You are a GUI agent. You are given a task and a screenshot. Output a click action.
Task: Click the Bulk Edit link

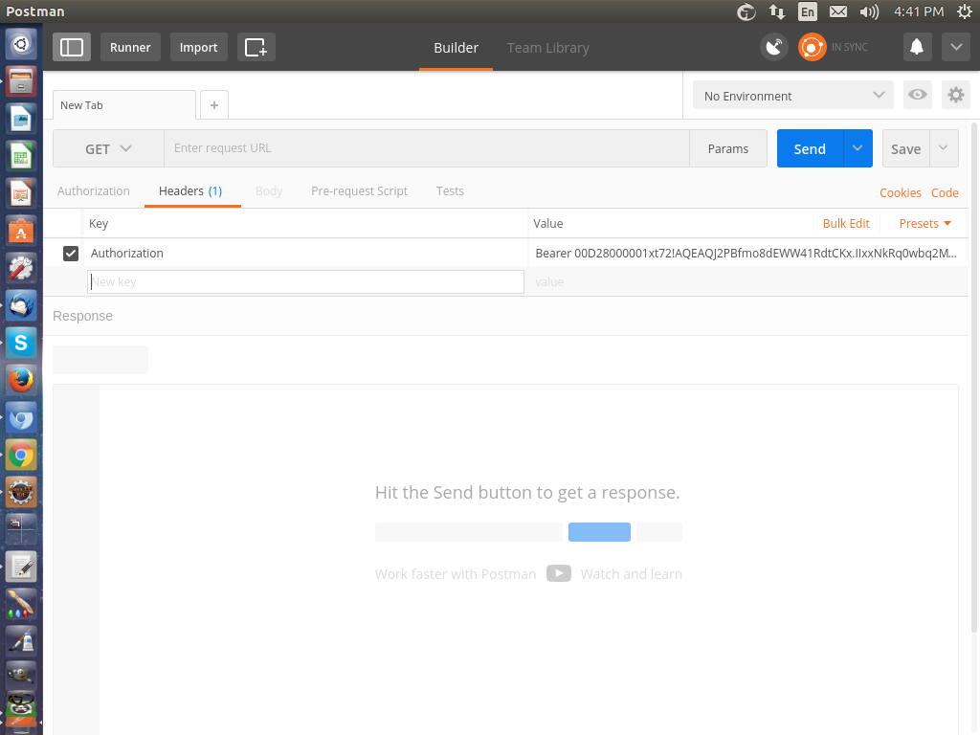coord(846,223)
